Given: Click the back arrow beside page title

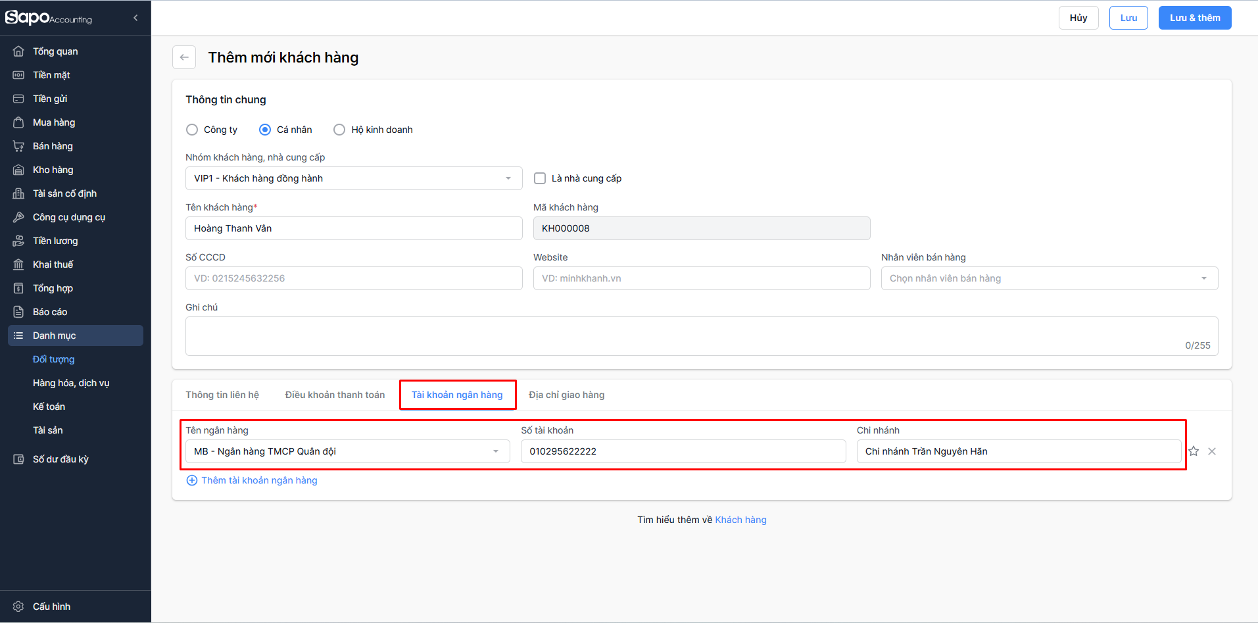Looking at the screenshot, I should [x=184, y=57].
